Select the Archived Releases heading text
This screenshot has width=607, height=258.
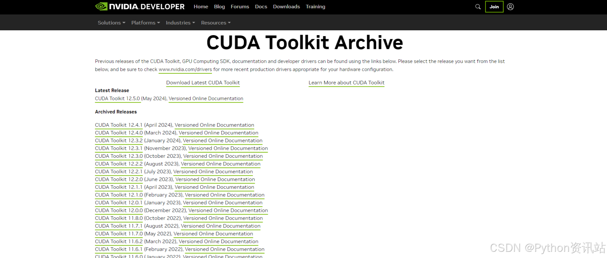(x=116, y=112)
